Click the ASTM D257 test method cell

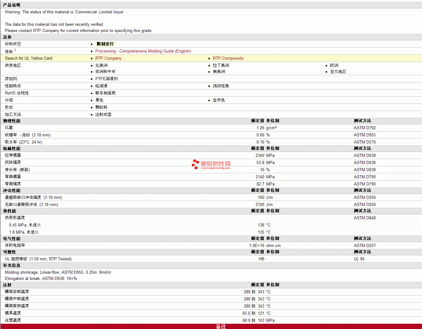pos(364,246)
